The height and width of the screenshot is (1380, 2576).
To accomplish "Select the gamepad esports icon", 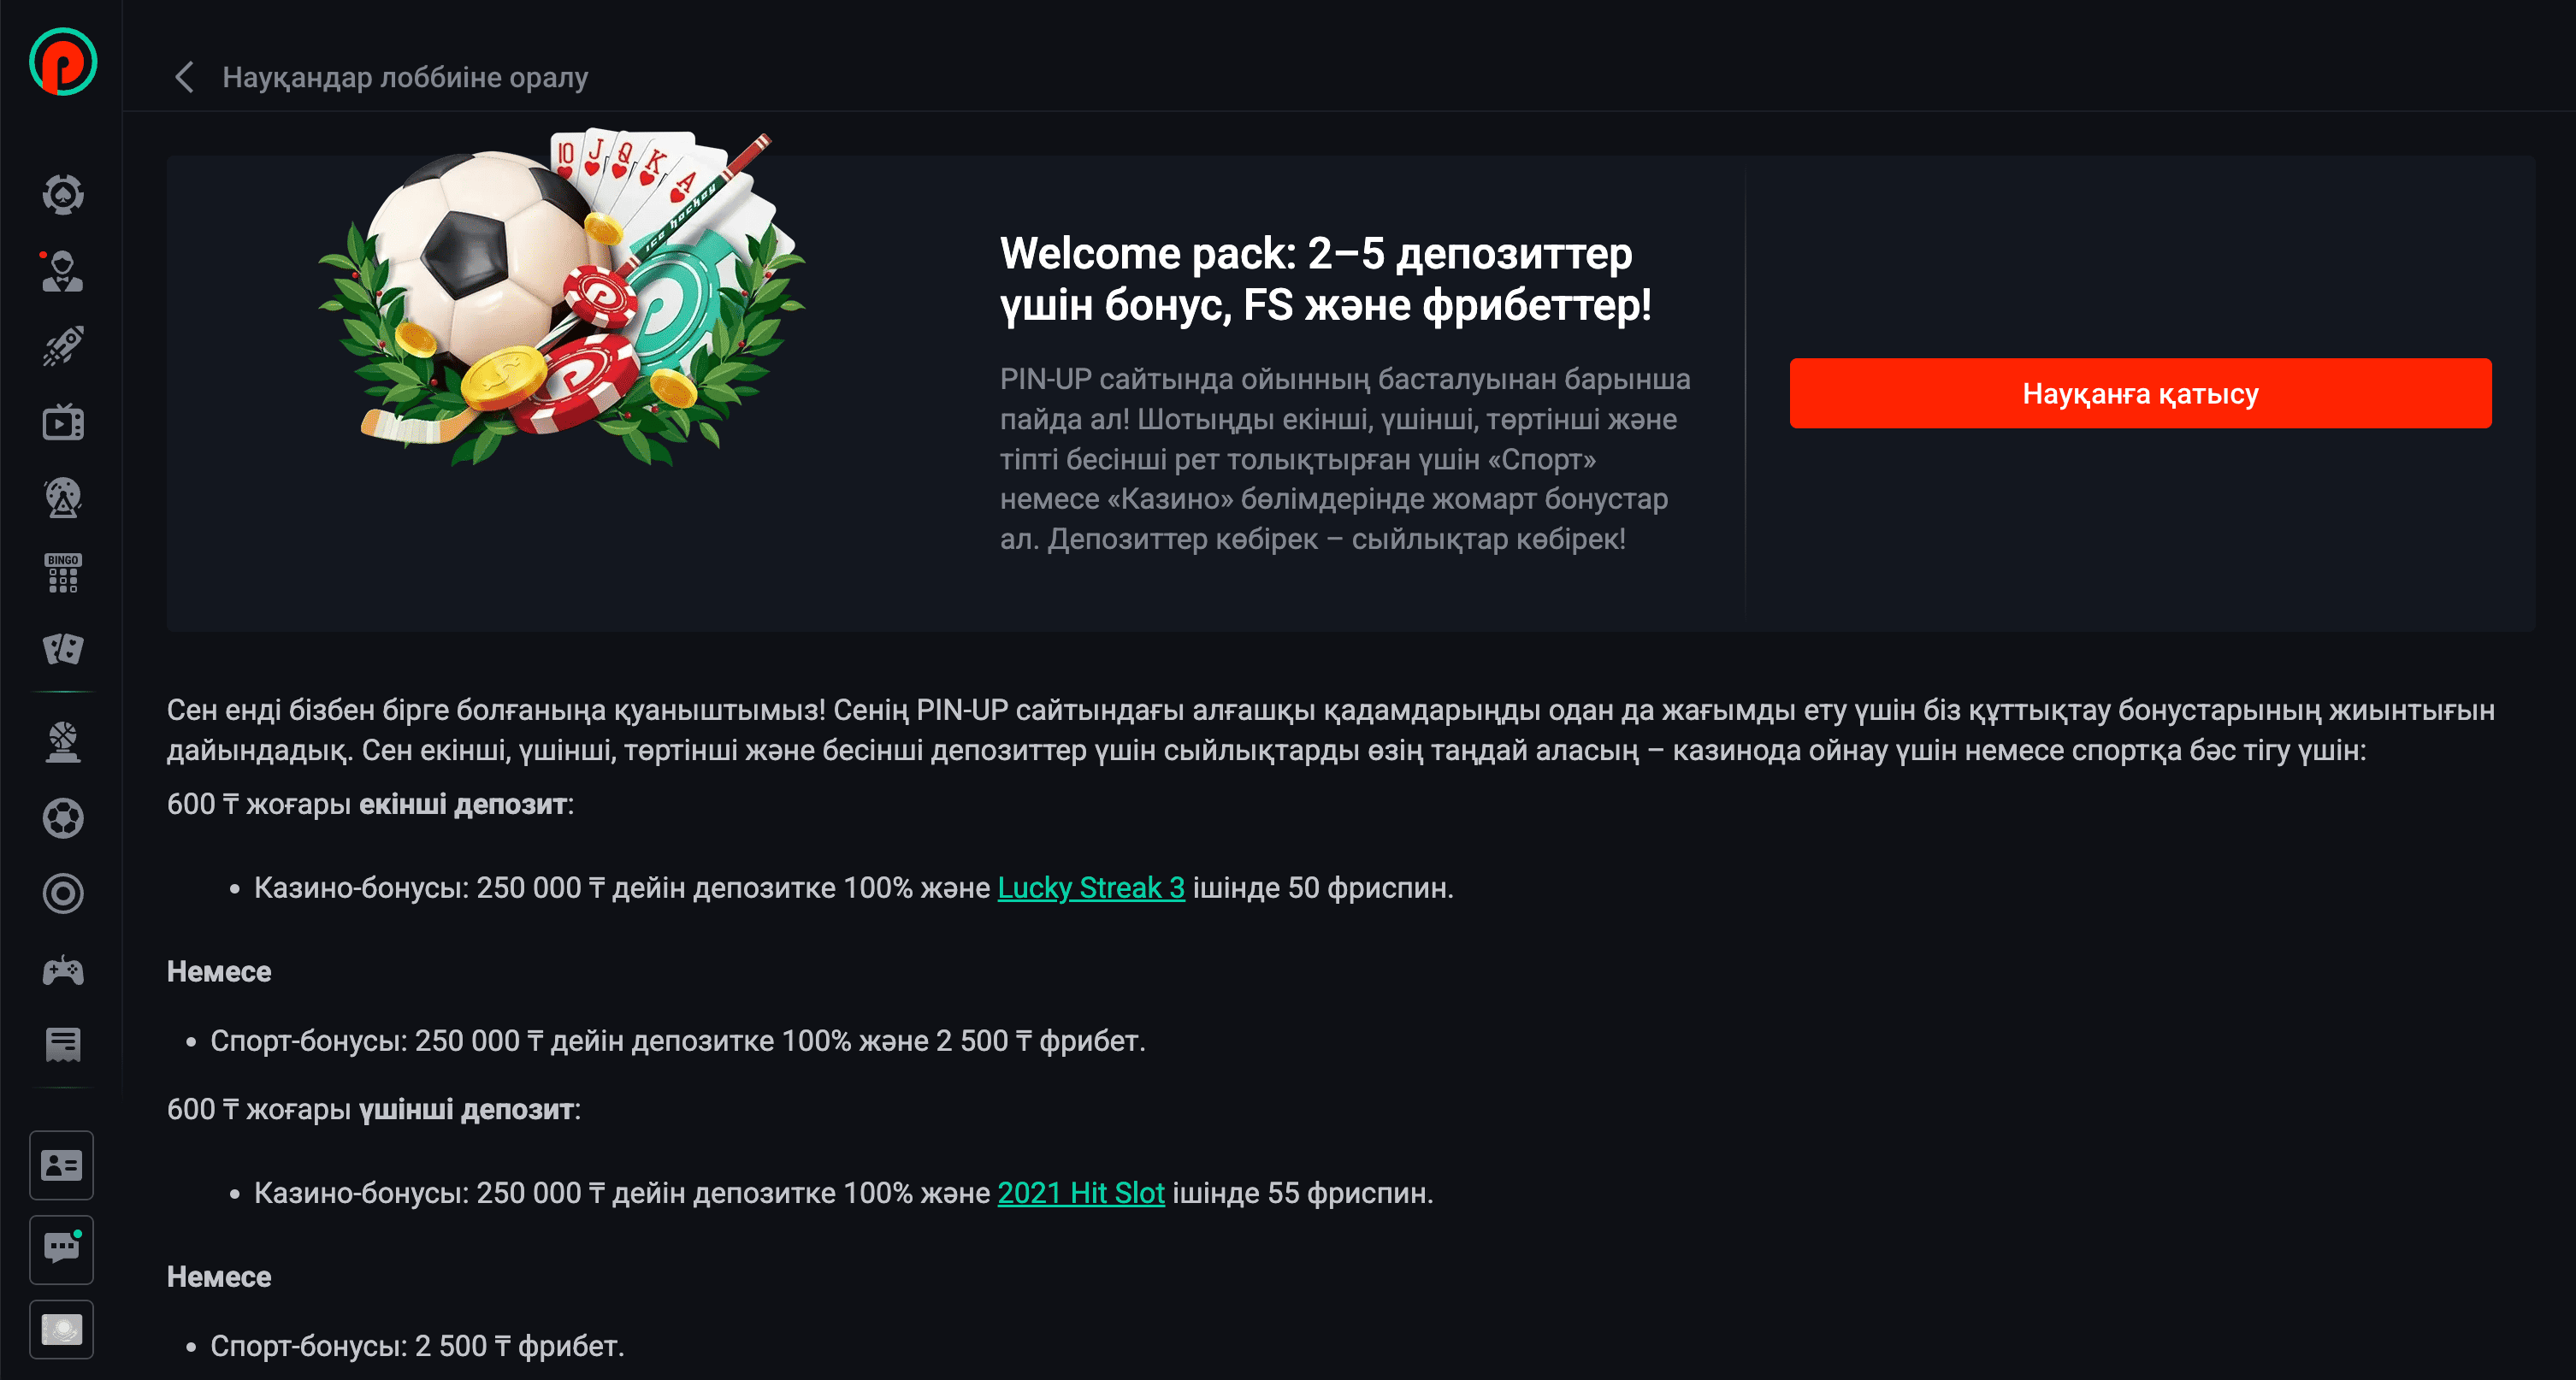I will click(x=63, y=970).
